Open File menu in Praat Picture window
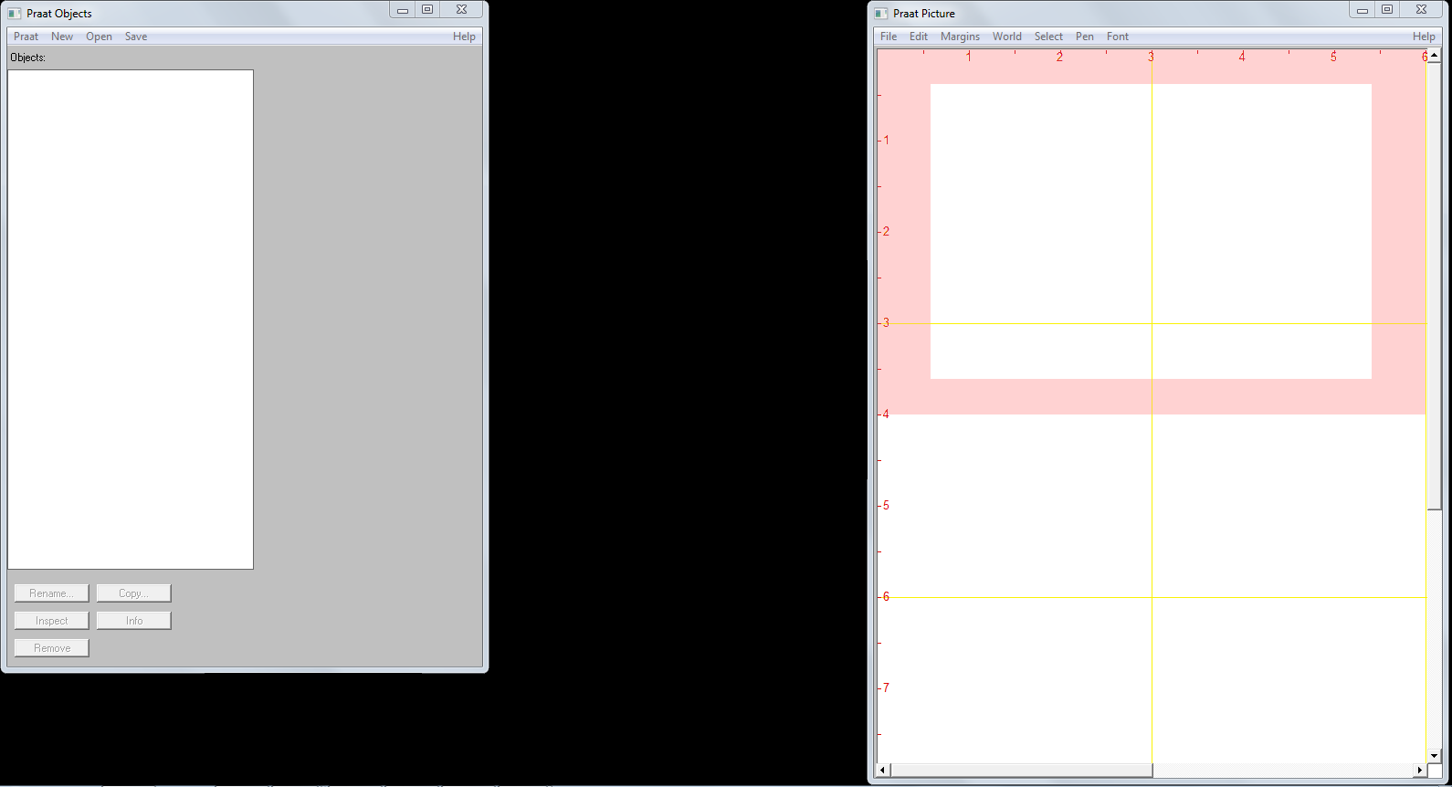 point(889,37)
